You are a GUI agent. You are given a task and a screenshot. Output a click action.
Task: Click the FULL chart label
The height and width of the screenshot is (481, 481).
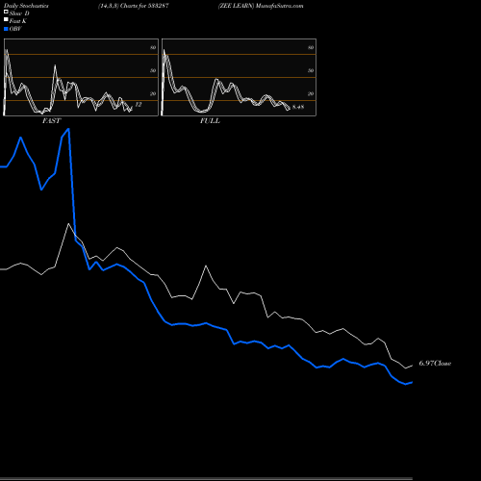point(210,121)
